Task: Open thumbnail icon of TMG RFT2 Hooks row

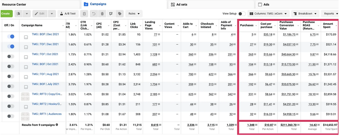Action: pos(26,107)
